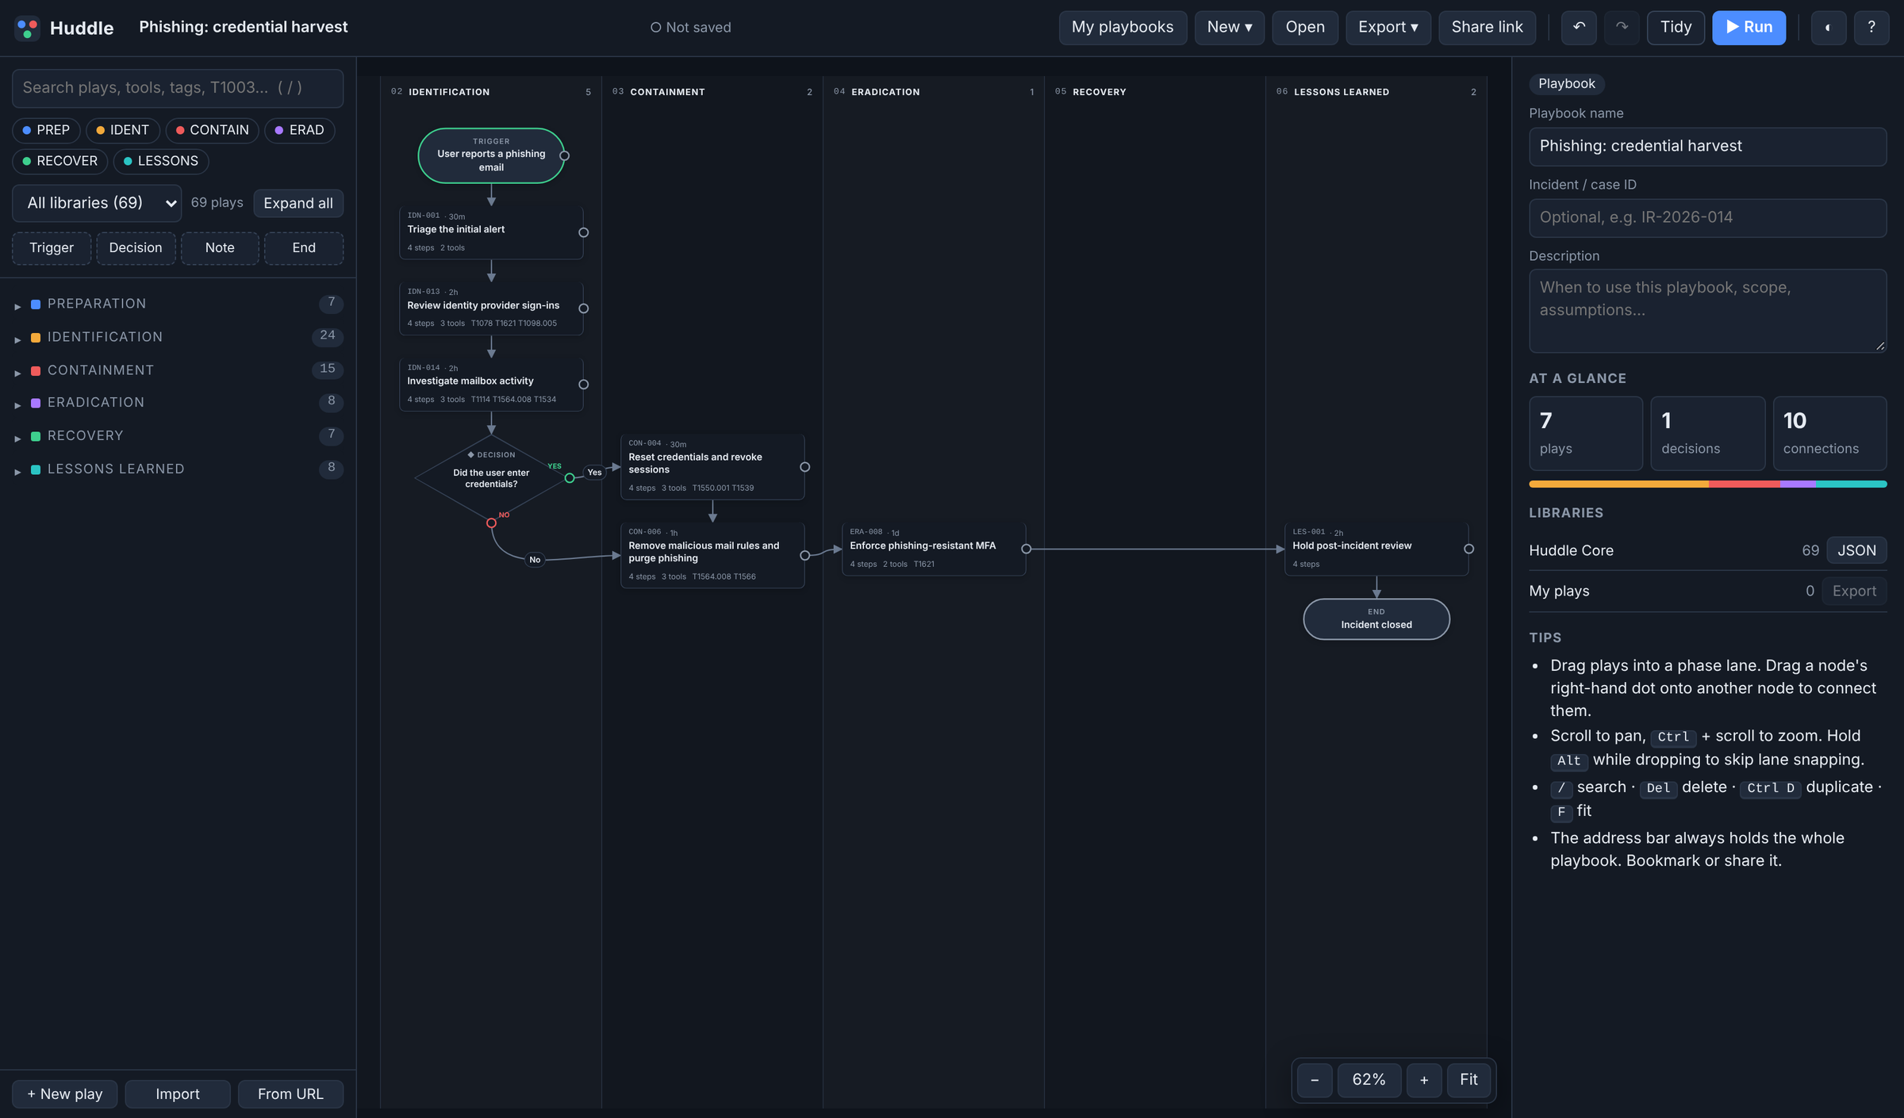Click the redo arrow icon
Screen dimensions: 1904x1118
click(1622, 28)
